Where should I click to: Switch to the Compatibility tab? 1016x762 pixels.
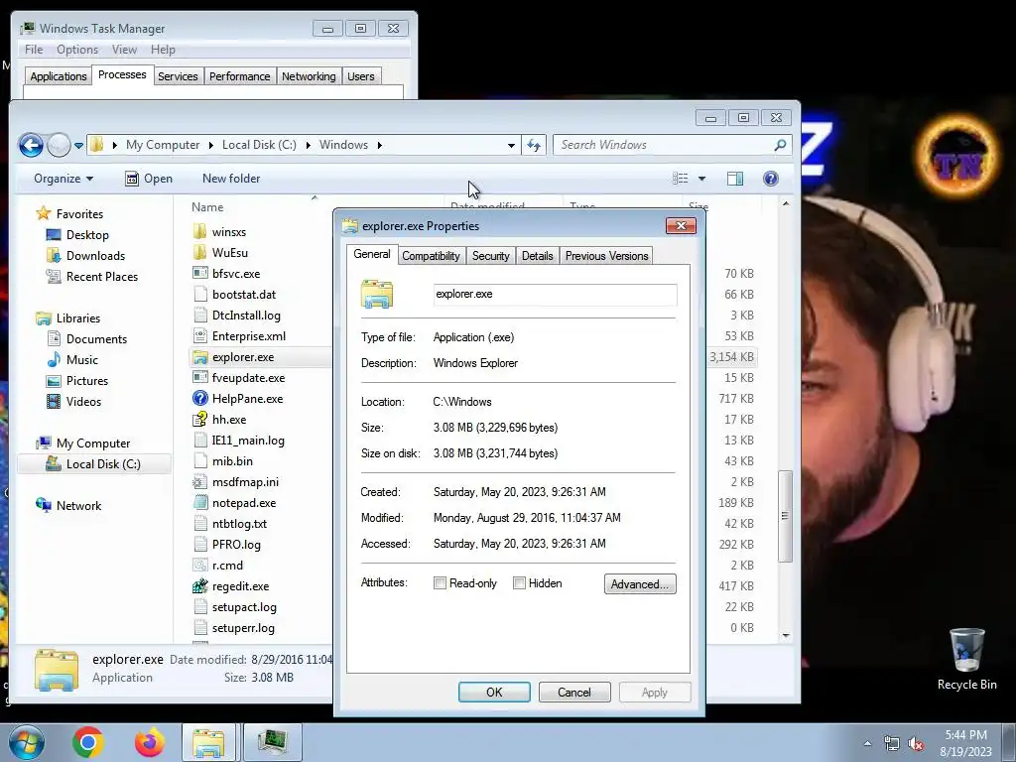(x=431, y=256)
